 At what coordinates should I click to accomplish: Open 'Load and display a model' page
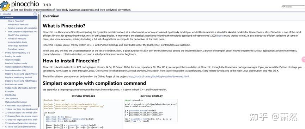(16, 63)
